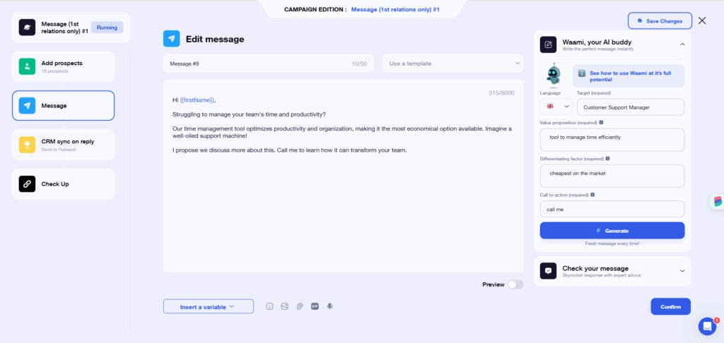
Task: Click the emoji smiley icon
Action: pos(269,306)
